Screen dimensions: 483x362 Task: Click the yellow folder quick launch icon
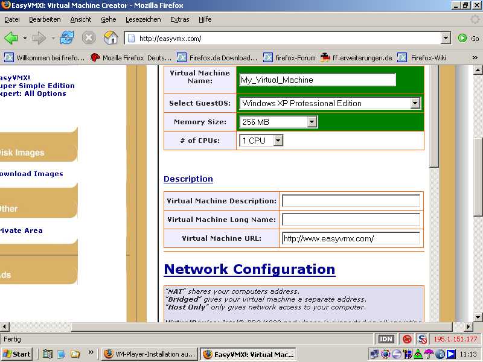(75, 354)
